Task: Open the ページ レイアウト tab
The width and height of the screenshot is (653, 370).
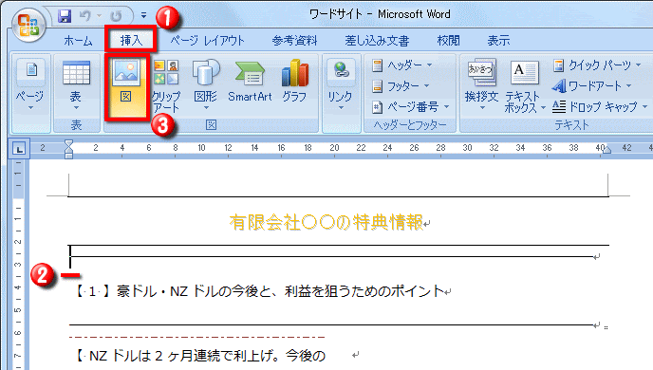Action: [x=207, y=41]
